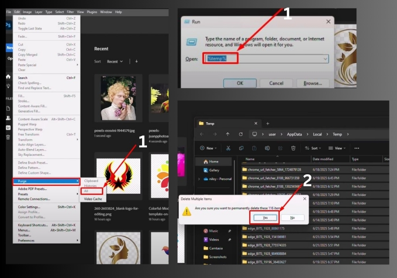Select Color Settings menu entry
This screenshot has height=278, width=397.
(47, 207)
